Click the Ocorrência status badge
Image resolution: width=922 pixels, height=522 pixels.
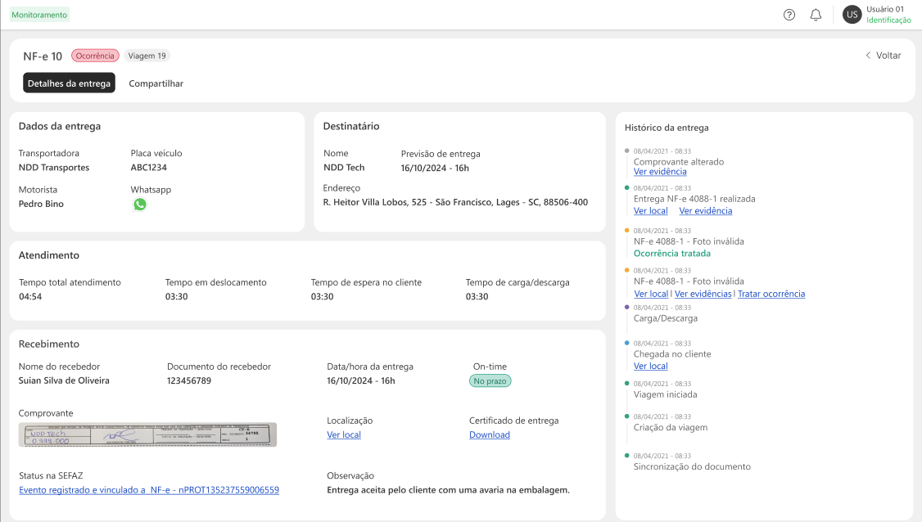(x=95, y=56)
